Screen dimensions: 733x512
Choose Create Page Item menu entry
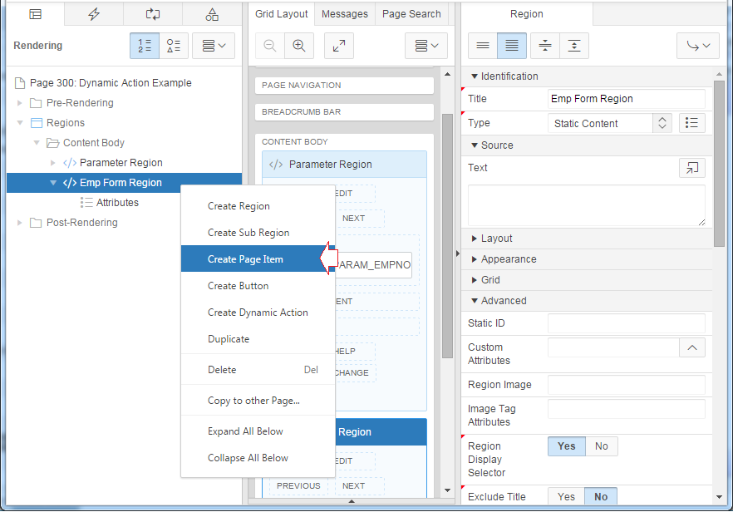[x=258, y=259]
